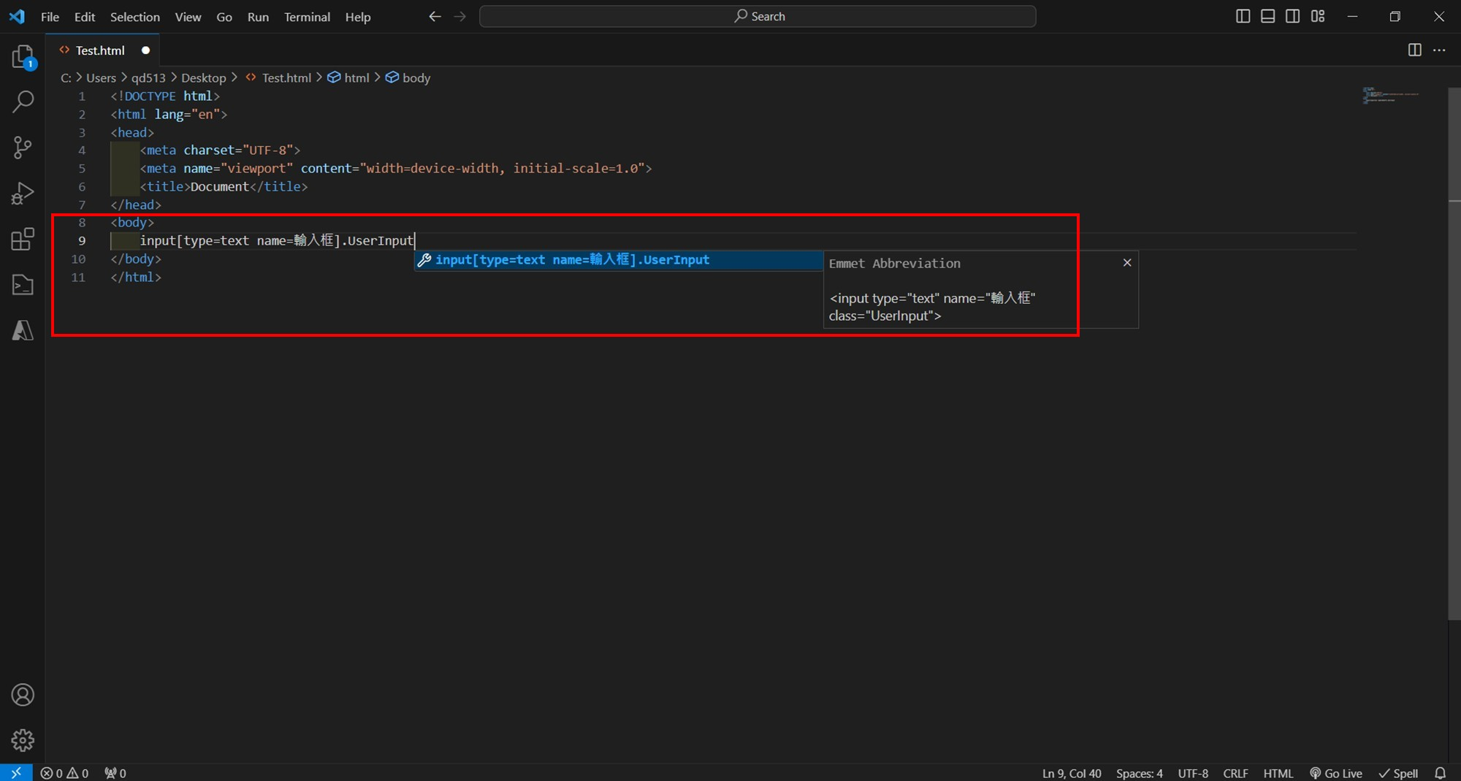Click the Spell checker status item

[x=1398, y=773]
